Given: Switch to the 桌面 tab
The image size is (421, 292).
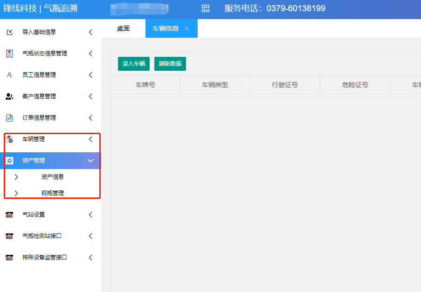Looking at the screenshot, I should pos(123,28).
